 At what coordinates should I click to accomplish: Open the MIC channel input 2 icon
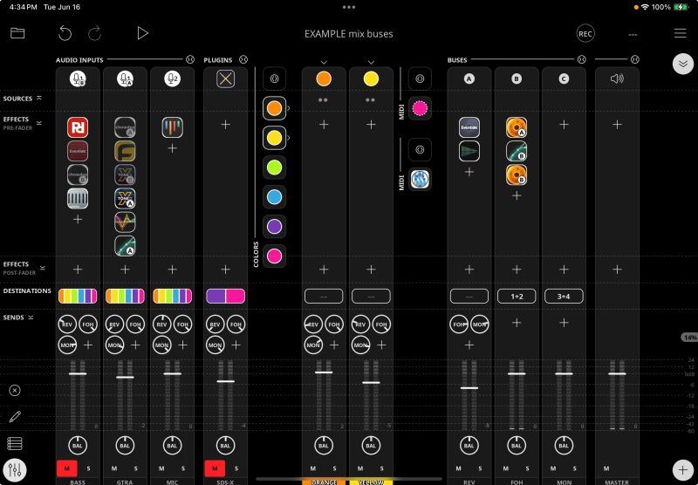(x=172, y=79)
